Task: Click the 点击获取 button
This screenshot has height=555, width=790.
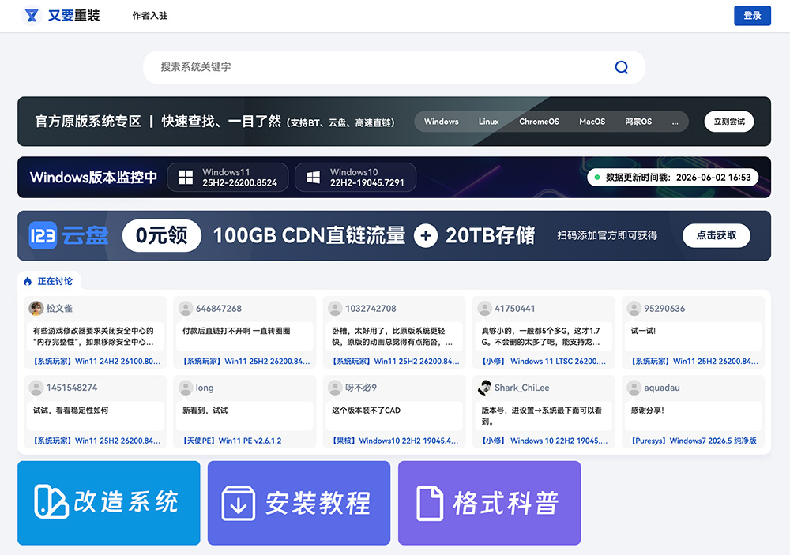Action: coord(717,235)
